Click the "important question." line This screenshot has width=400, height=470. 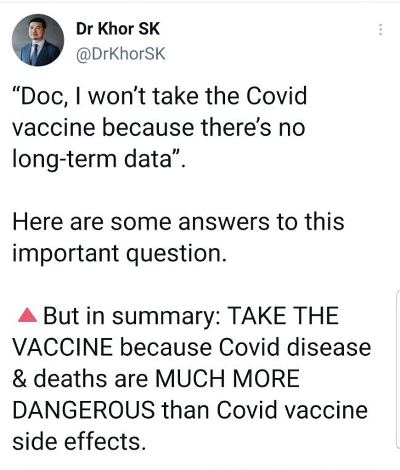[x=119, y=254]
